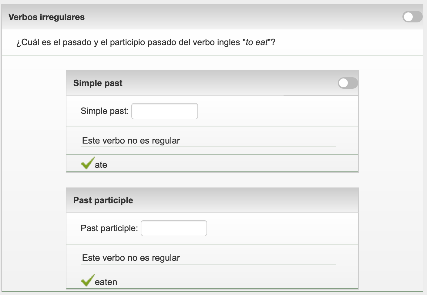Focus the Simple past answer field
Screen dimensions: 427x295
tap(165, 111)
